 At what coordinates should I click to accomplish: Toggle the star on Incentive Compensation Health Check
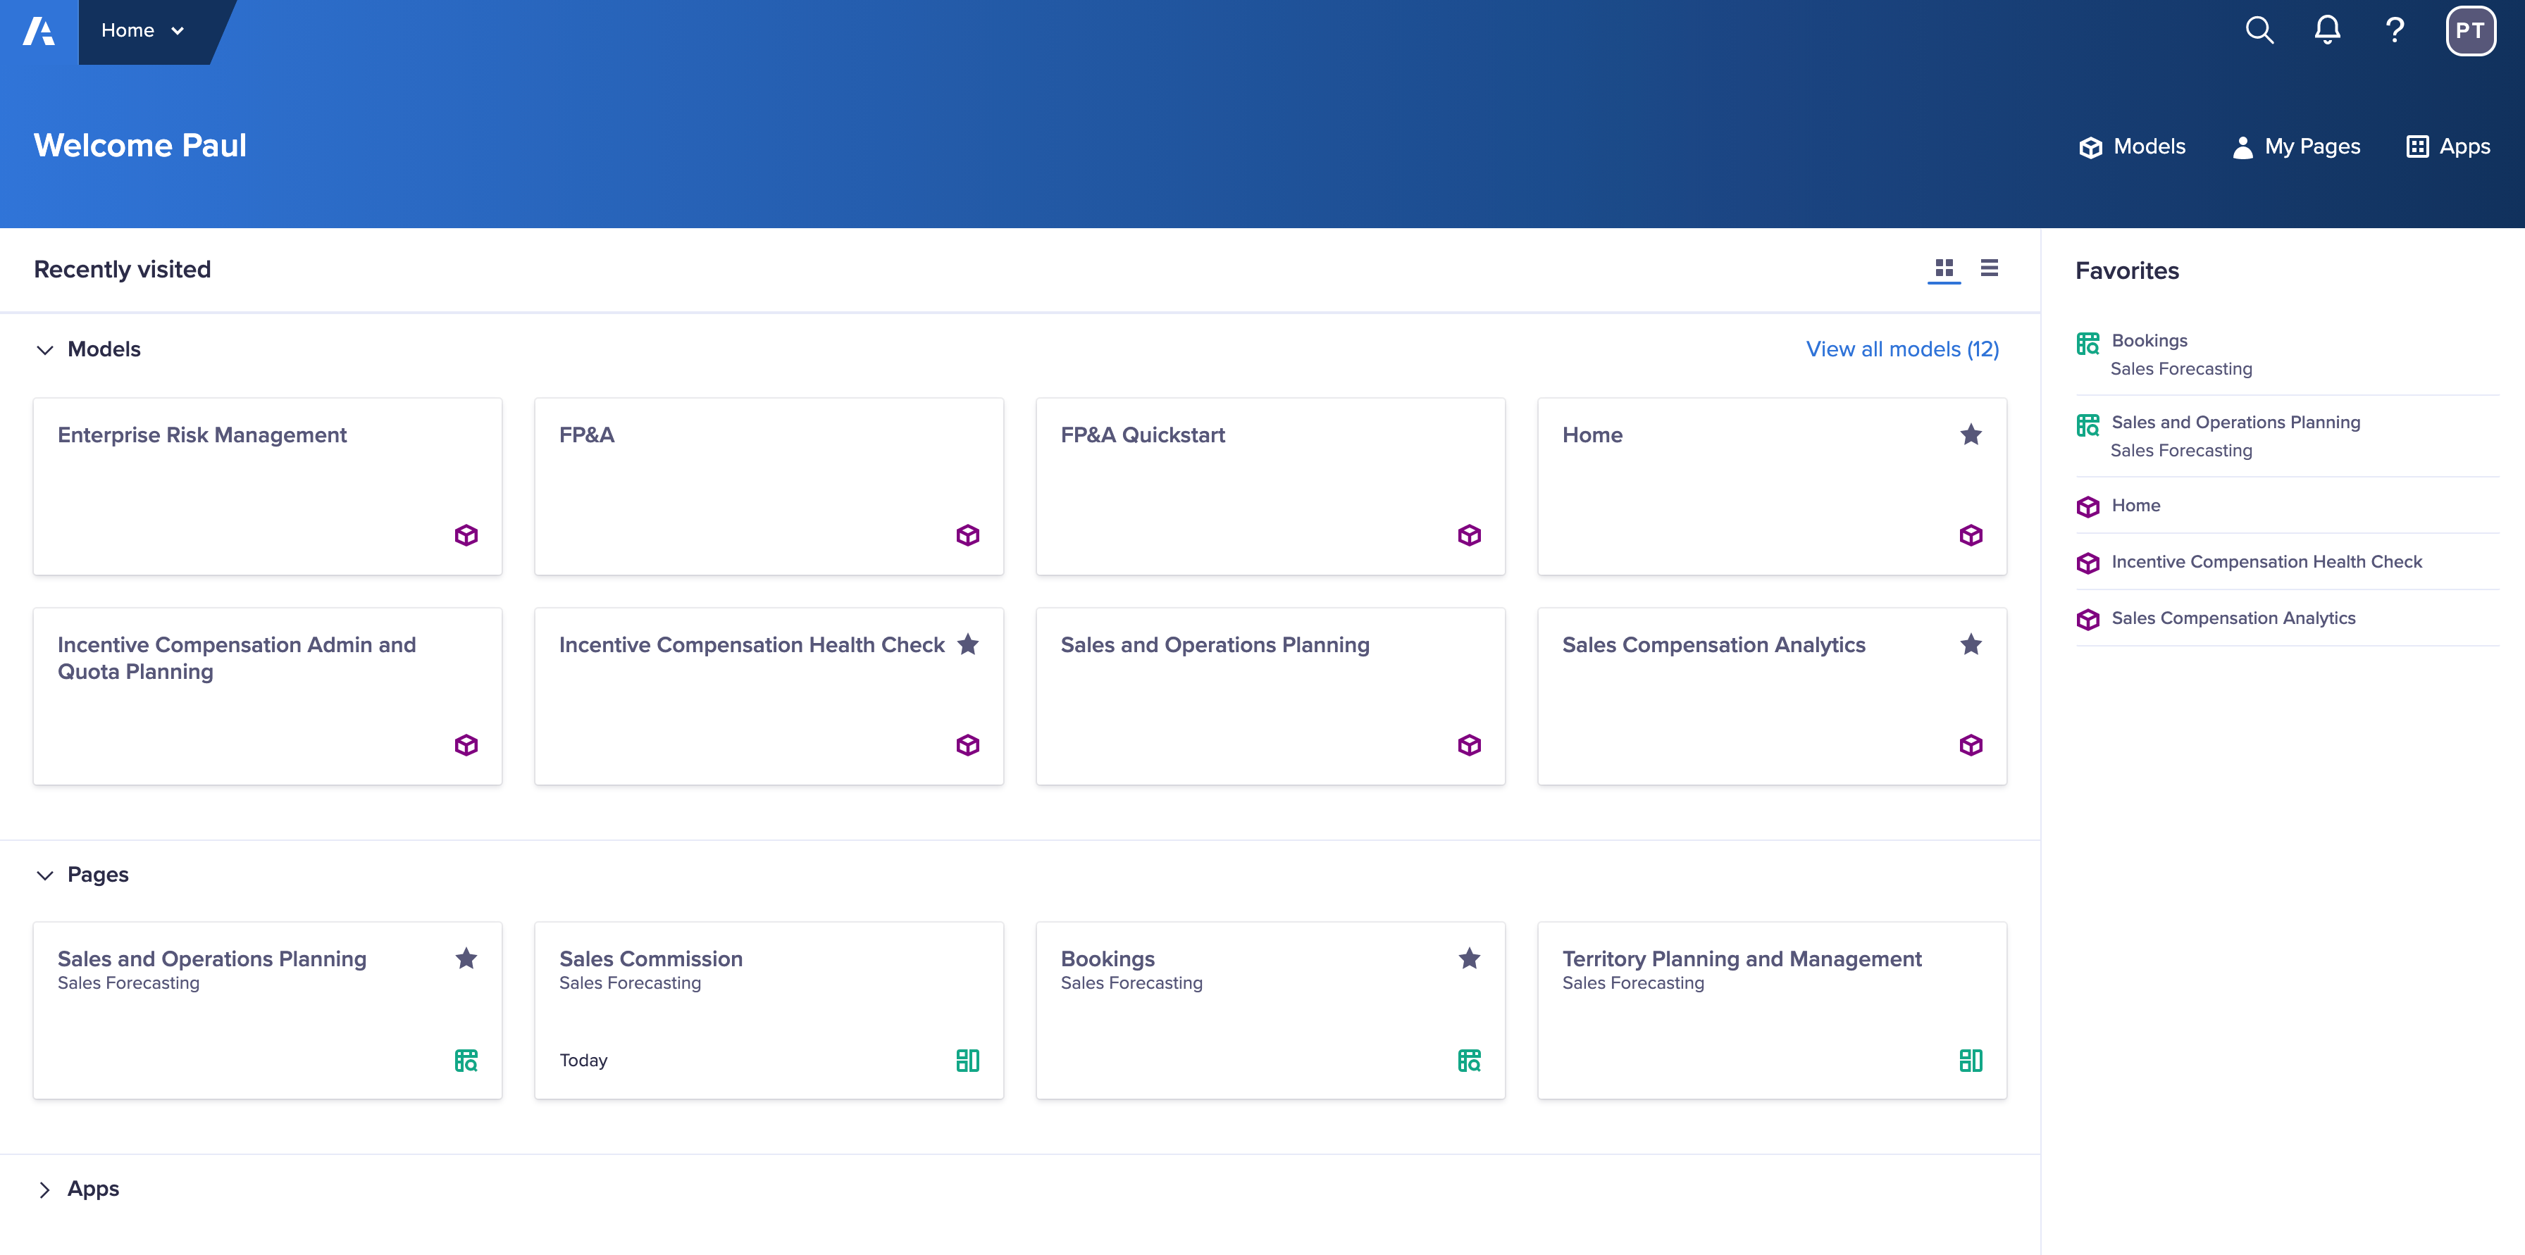point(969,644)
